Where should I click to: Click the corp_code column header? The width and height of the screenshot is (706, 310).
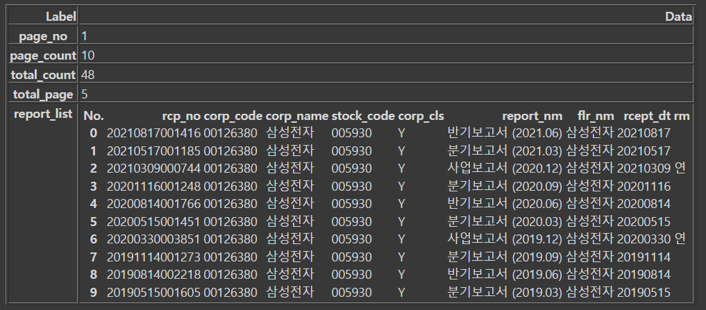pyautogui.click(x=233, y=116)
